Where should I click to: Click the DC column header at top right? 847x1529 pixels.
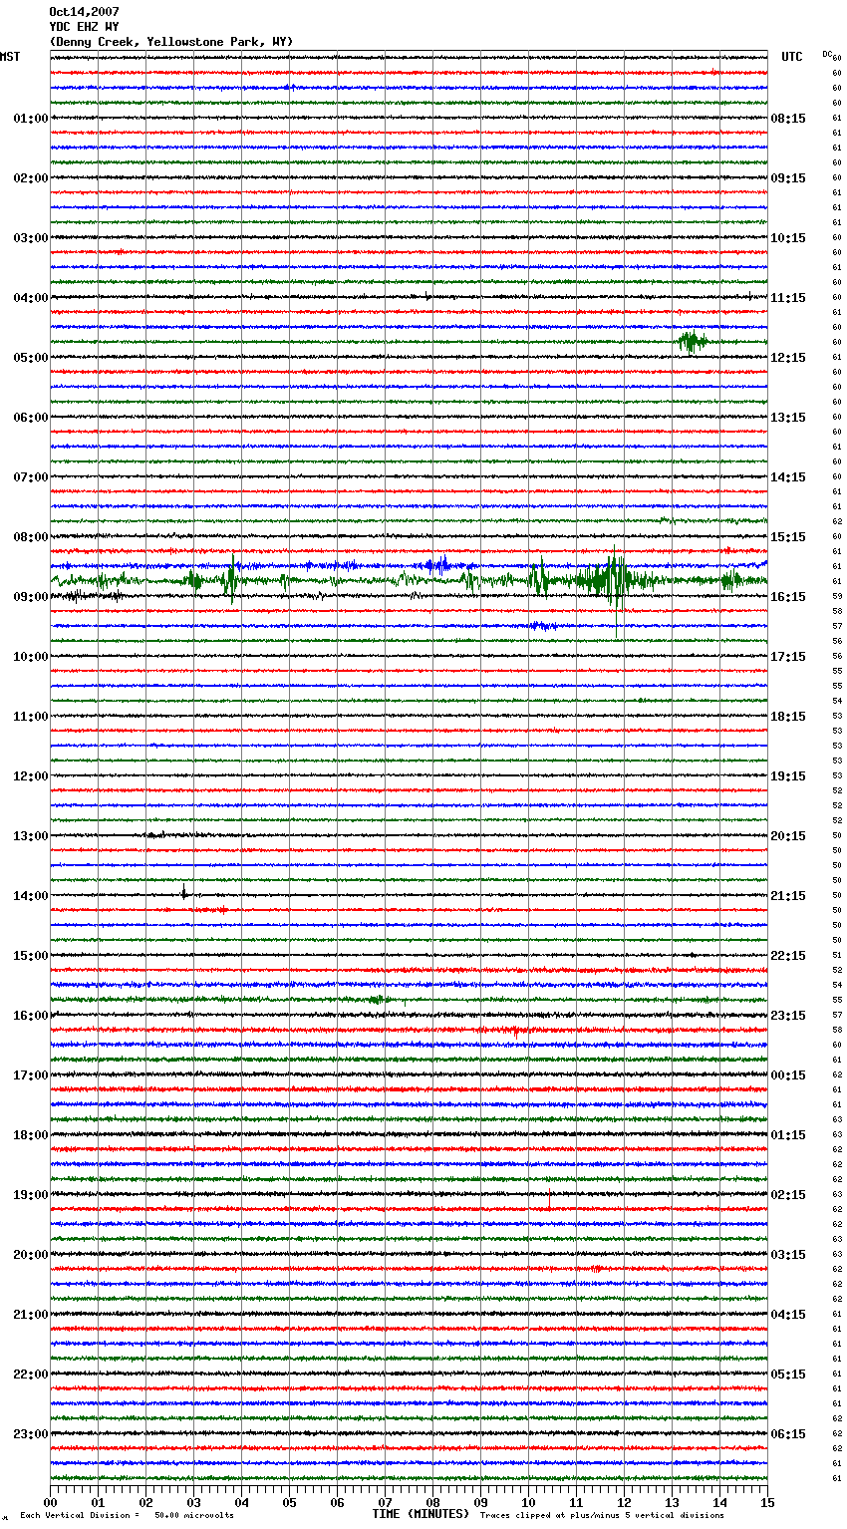[827, 54]
